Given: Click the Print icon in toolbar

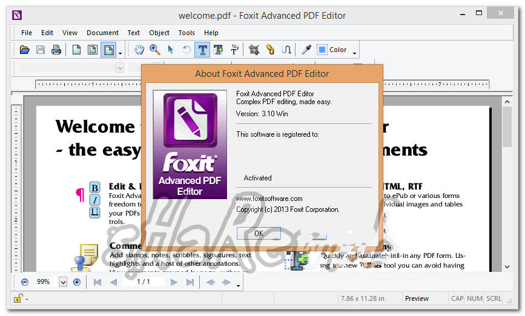Looking at the screenshot, I should point(56,50).
